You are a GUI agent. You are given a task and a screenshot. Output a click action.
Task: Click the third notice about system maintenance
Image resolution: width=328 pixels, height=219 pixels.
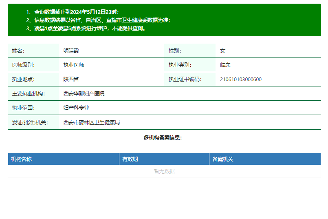tap(86, 28)
